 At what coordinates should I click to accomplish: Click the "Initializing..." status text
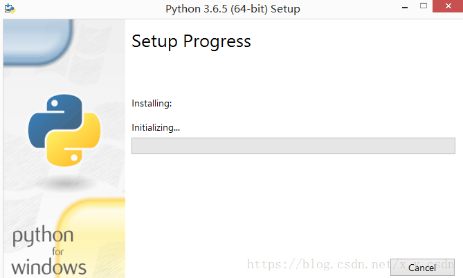(x=156, y=128)
